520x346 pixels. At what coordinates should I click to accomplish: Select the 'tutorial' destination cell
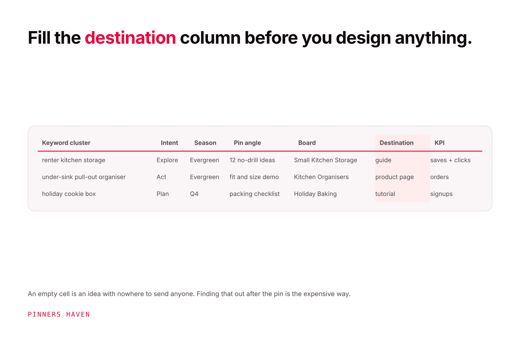click(x=385, y=194)
